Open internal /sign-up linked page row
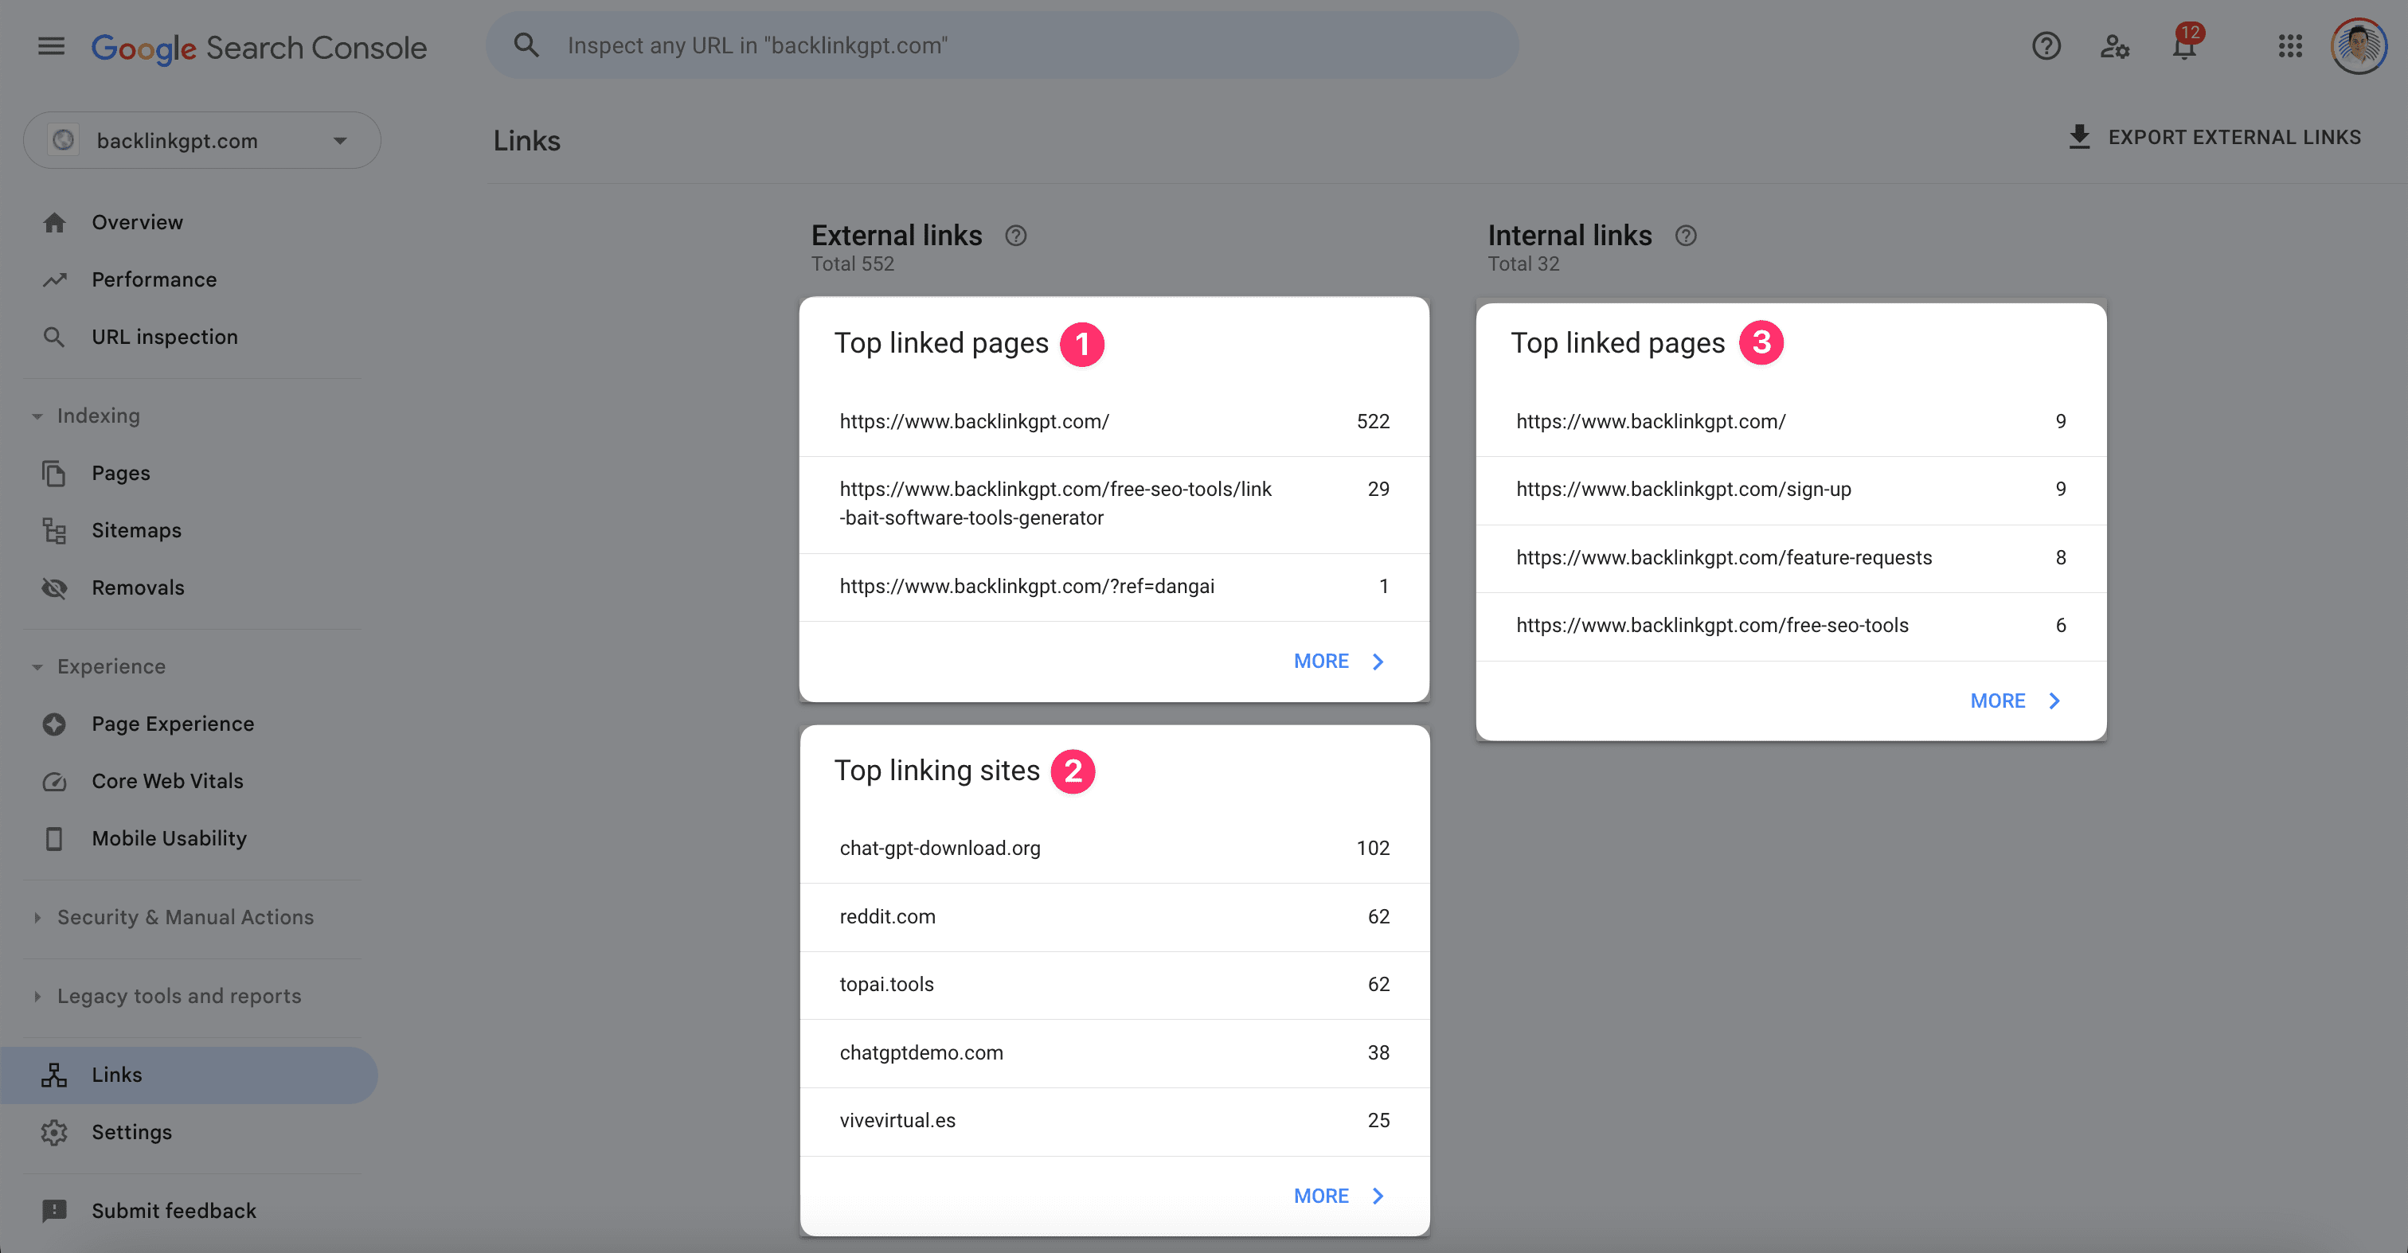Viewport: 2408px width, 1253px height. coord(1791,490)
